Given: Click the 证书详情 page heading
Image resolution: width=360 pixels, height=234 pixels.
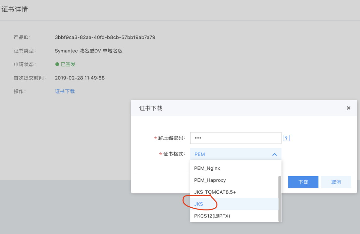Looking at the screenshot, I should click(15, 9).
